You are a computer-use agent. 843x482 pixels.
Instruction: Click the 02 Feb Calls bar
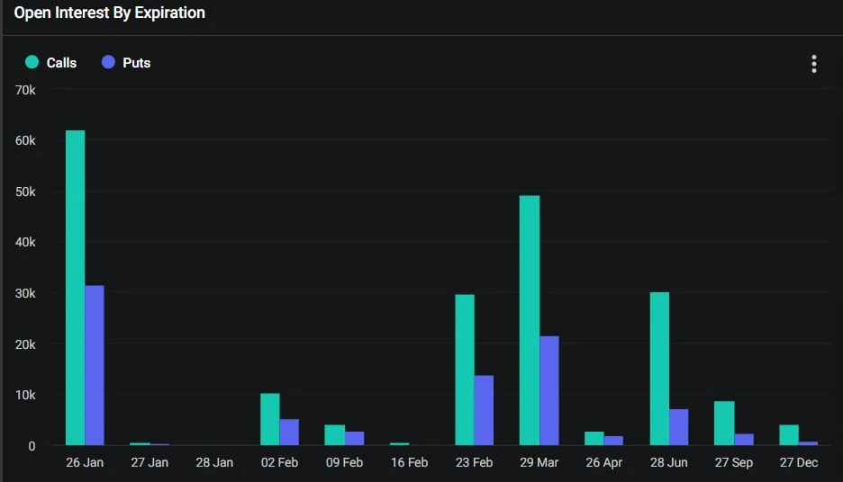click(270, 419)
